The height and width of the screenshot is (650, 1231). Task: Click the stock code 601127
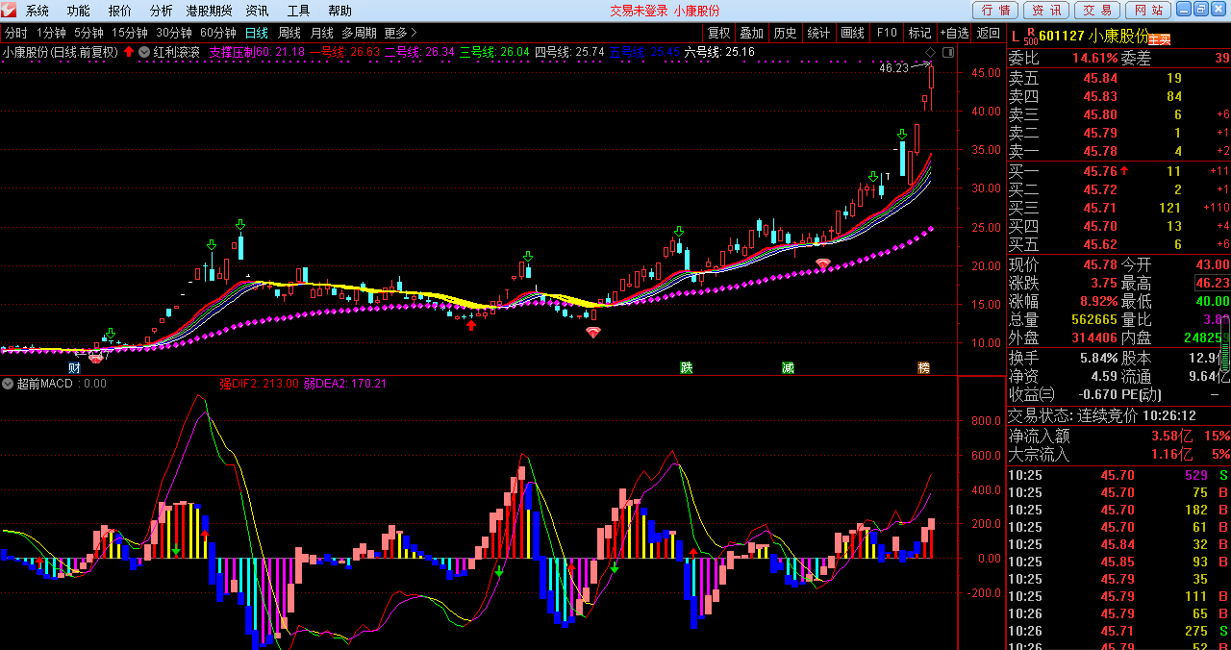[1063, 37]
